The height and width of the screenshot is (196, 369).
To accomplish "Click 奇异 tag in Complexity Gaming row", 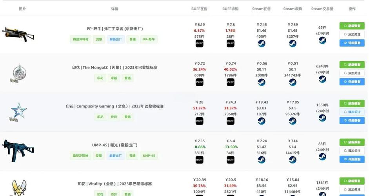I will [114, 117].
